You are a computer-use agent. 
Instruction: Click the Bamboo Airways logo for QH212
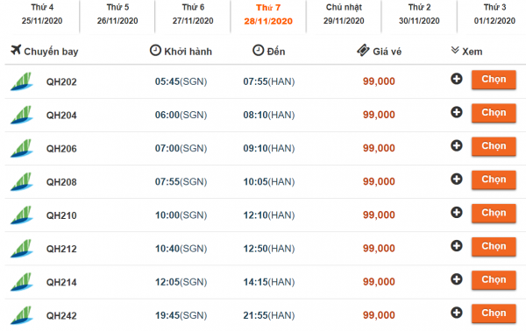pos(22,249)
